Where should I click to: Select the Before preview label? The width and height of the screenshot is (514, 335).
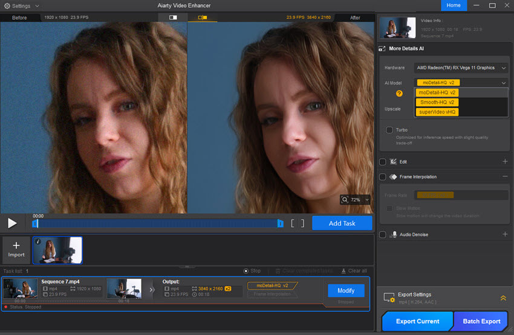click(19, 18)
